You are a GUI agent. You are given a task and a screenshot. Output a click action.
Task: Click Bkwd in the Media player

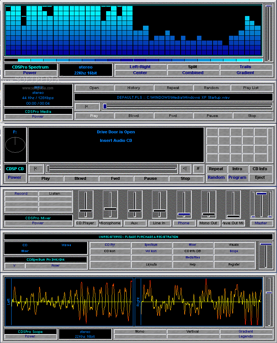[x=134, y=116]
